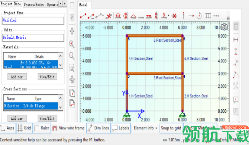
Task: Toggle Snap to grid
Action: 171,128
